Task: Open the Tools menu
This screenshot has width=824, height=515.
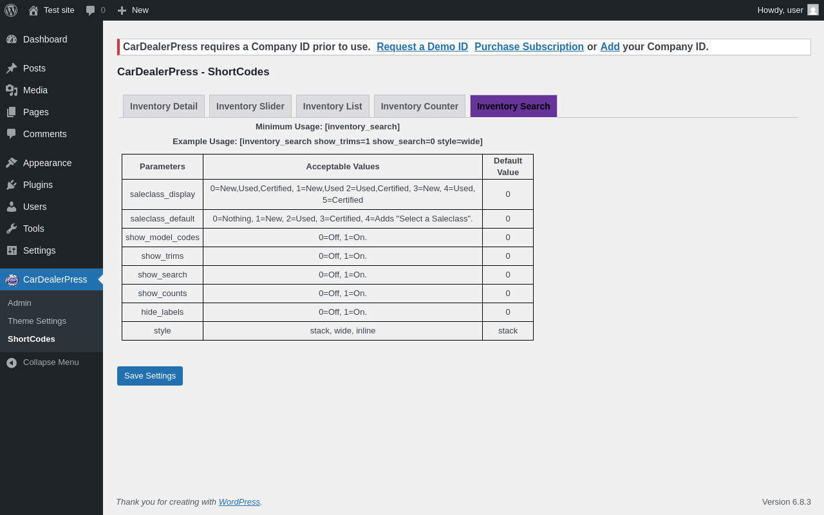Action: coord(51,229)
